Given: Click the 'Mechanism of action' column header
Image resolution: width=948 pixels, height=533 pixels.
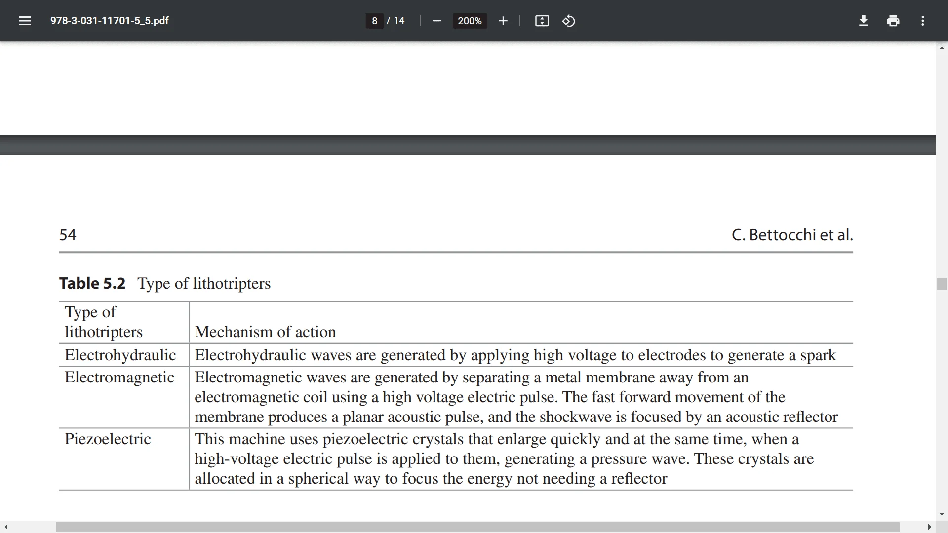Looking at the screenshot, I should click(x=265, y=332).
